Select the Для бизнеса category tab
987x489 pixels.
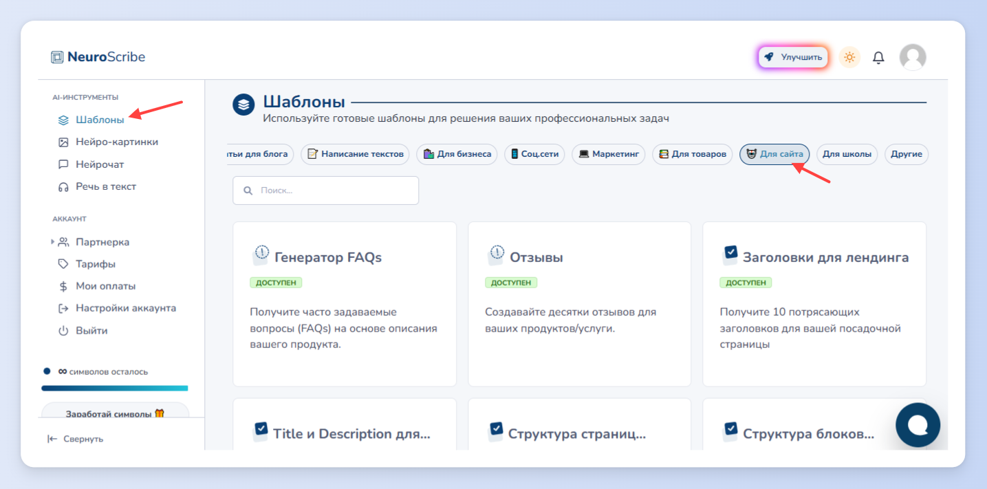point(457,154)
